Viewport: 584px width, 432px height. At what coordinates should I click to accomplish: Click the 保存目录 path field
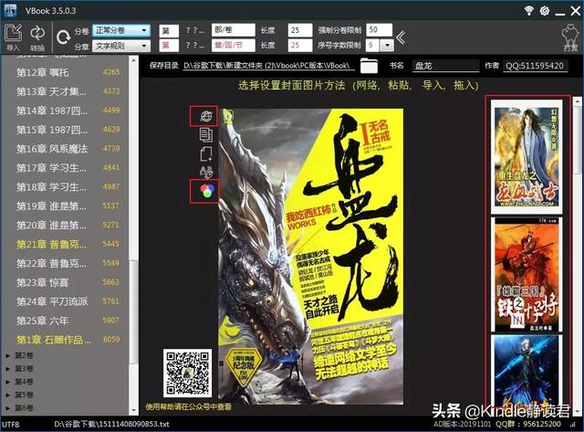click(267, 66)
